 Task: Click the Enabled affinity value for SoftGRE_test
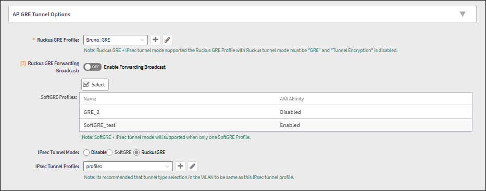click(x=290, y=125)
